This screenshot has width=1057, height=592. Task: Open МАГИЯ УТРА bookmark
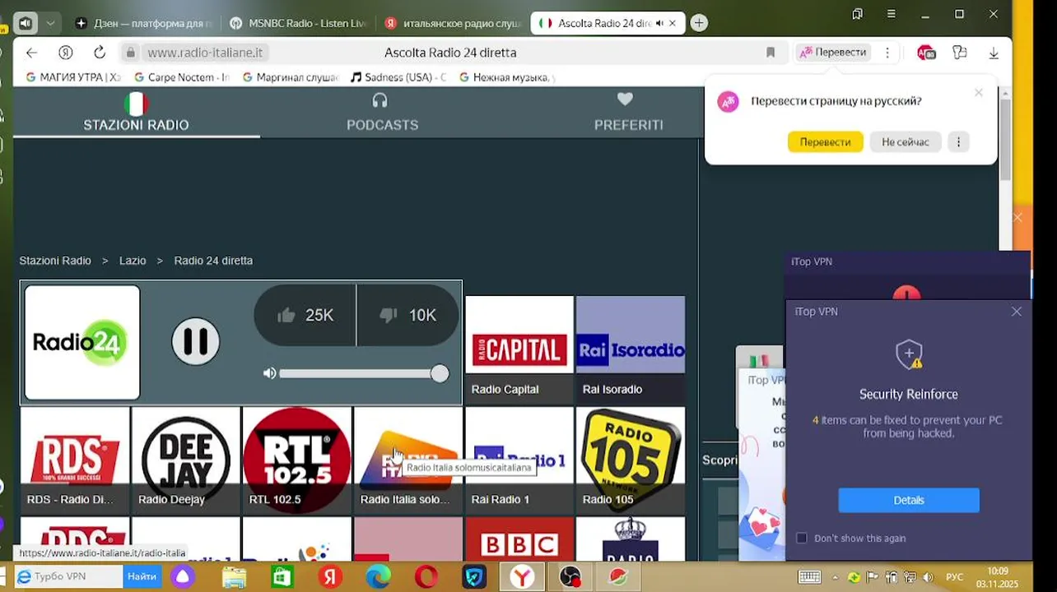tap(73, 77)
